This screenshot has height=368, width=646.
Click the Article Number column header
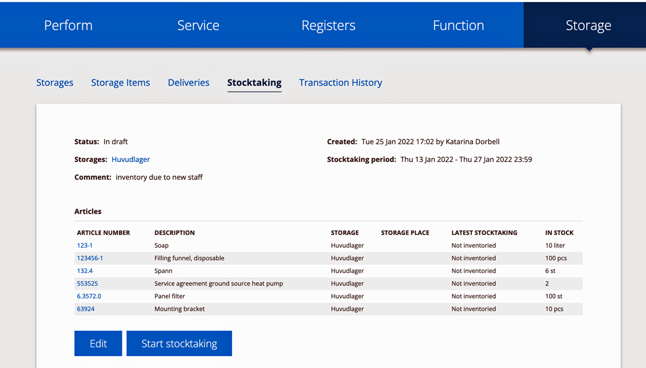point(103,233)
